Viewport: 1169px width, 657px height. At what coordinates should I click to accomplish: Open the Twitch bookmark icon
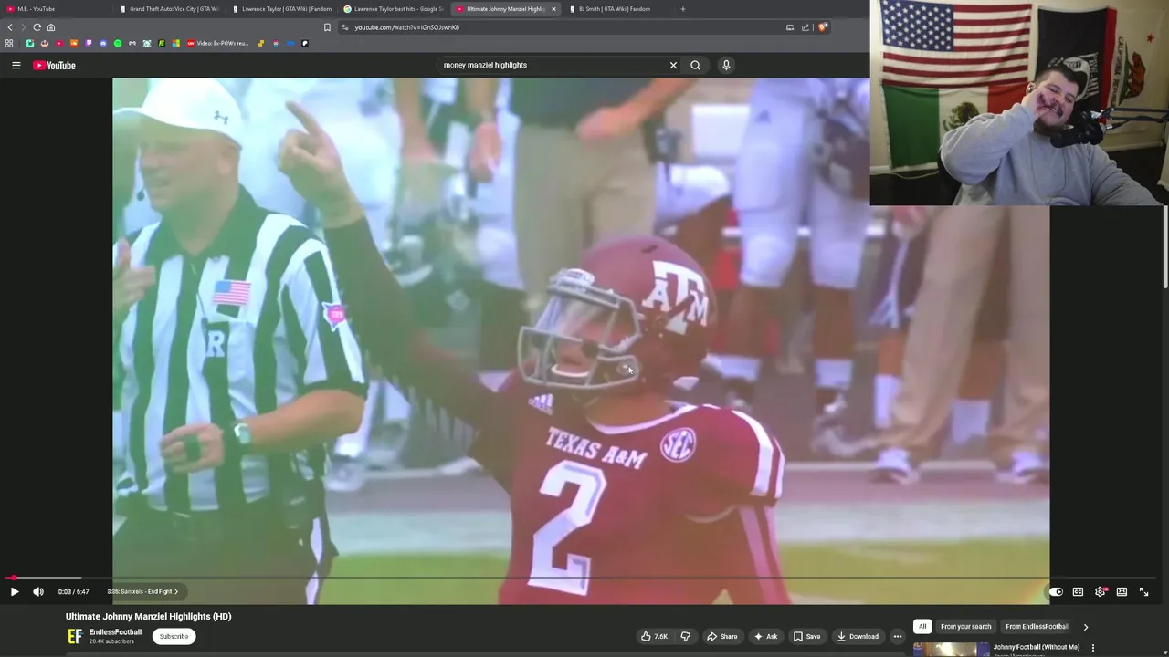89,43
